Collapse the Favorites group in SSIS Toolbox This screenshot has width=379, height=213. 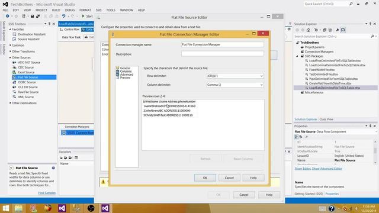pos(10,29)
